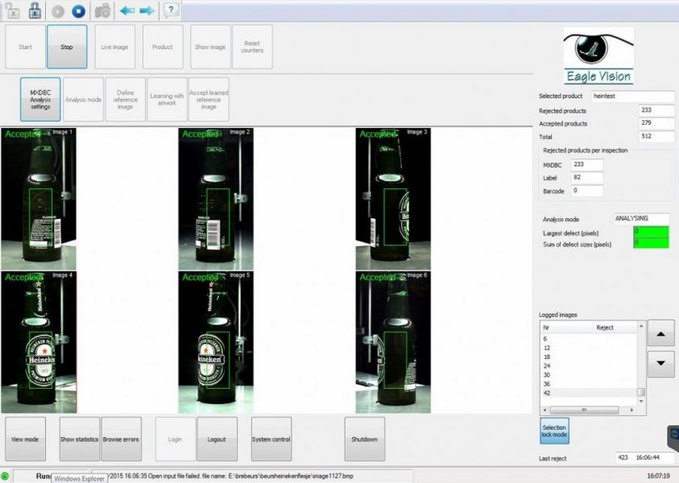
Task: Click Accept learned reference image
Action: point(209,100)
